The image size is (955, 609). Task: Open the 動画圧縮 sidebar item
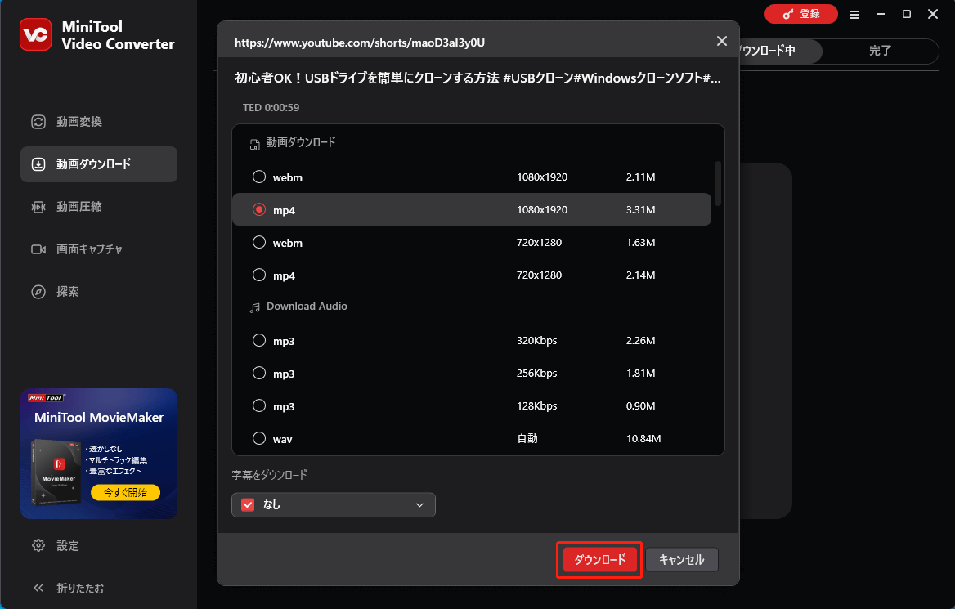click(x=99, y=207)
